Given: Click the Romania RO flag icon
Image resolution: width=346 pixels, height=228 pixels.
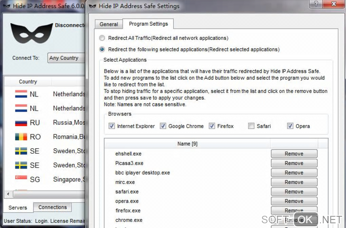Looking at the screenshot, I should click(21, 137).
